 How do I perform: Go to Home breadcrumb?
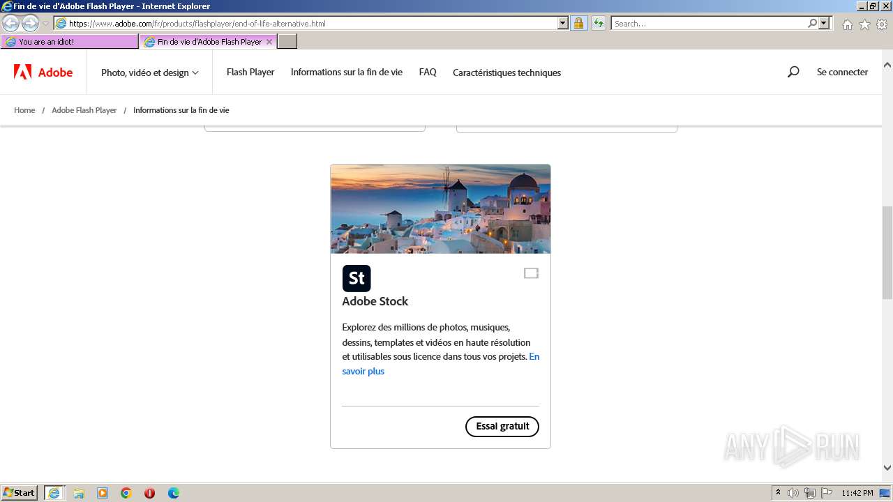point(24,110)
